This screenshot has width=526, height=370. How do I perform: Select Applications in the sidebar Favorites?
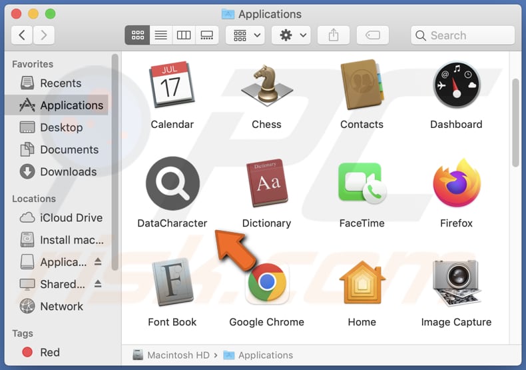(x=57, y=105)
